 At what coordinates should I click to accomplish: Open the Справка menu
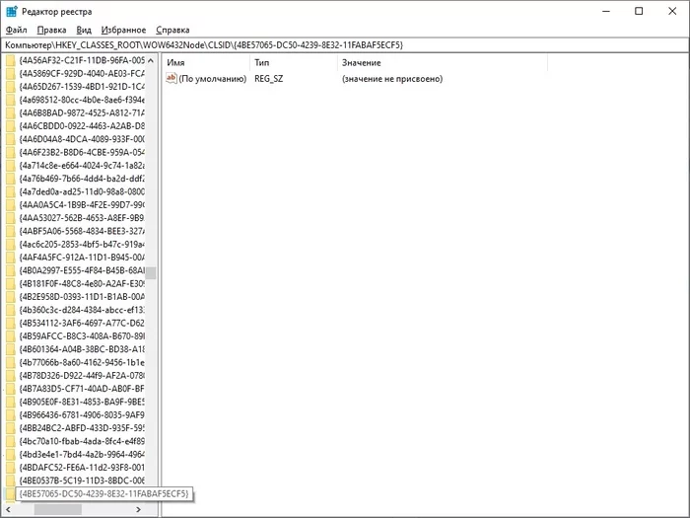pos(172,31)
